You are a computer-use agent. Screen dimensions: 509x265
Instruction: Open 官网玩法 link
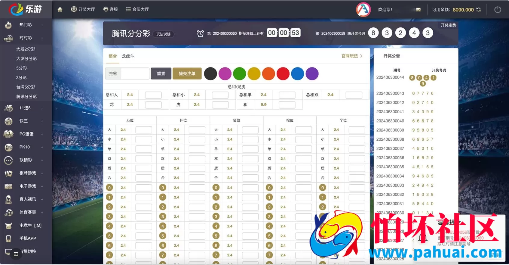pos(352,56)
